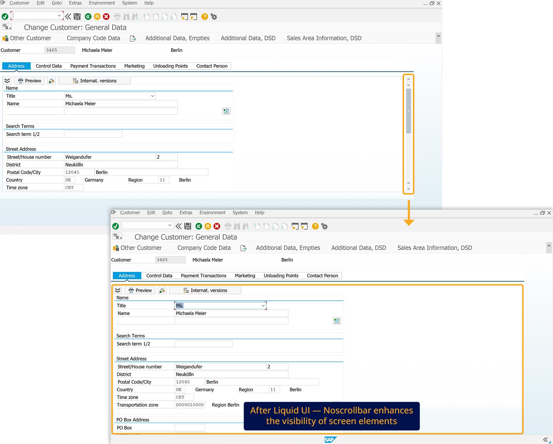Switch to Marketing tab in lower window

pos(245,276)
